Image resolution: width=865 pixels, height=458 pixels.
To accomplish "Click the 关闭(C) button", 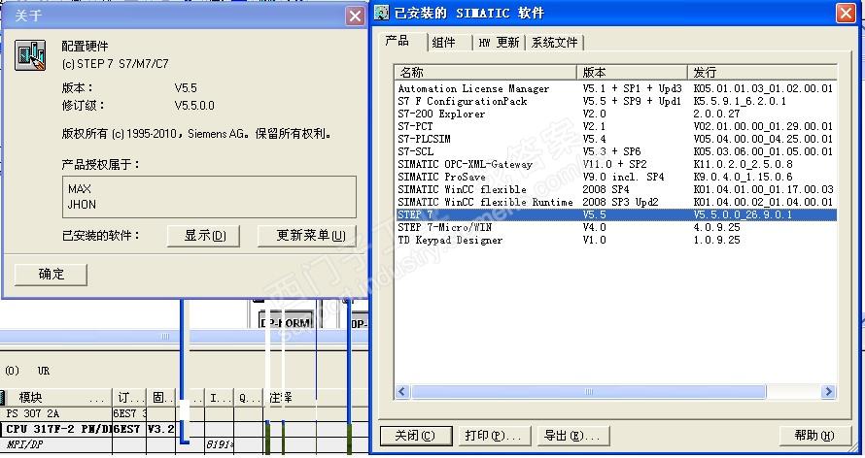I will coord(416,436).
